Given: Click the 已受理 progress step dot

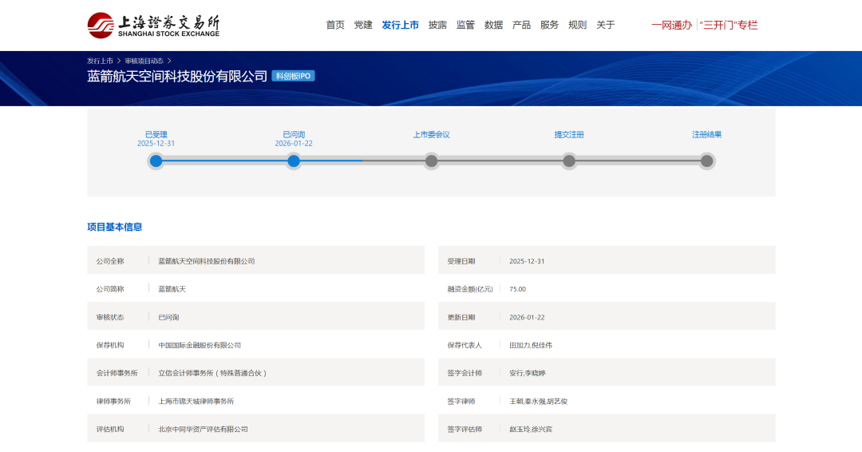Looking at the screenshot, I should [156, 161].
